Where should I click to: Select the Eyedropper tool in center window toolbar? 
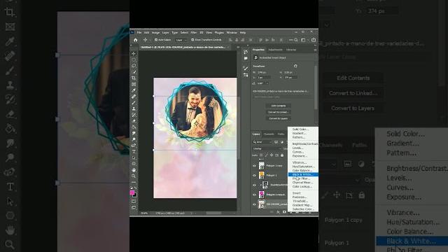pos(134,90)
